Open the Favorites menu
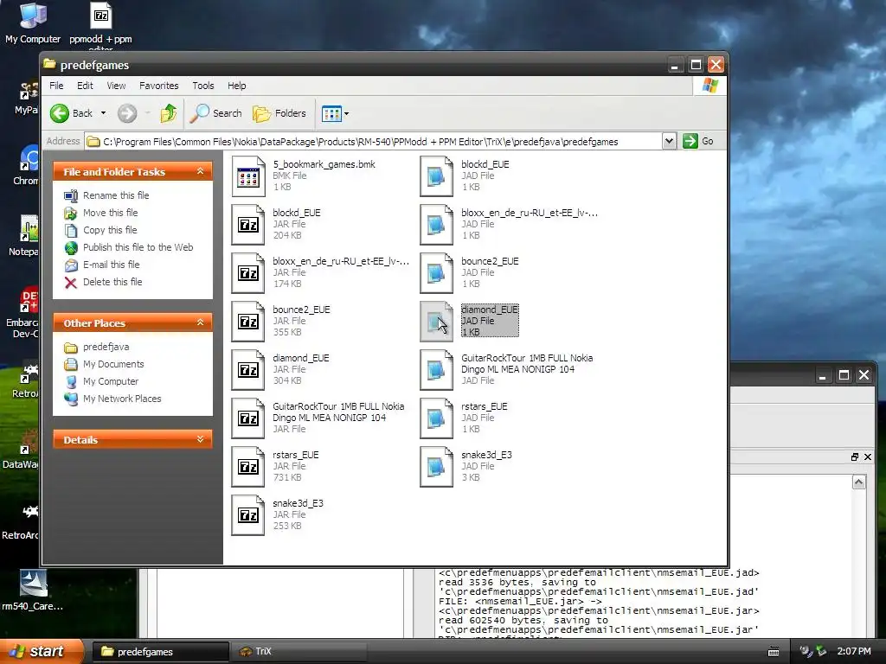 tap(159, 86)
